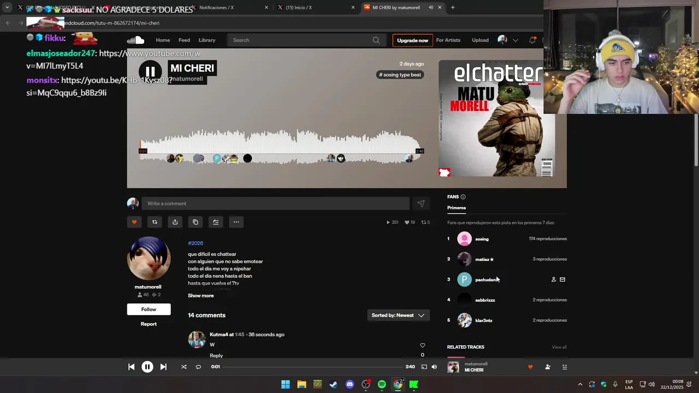Share the track using the share icon
699x393 pixels.
click(x=175, y=222)
